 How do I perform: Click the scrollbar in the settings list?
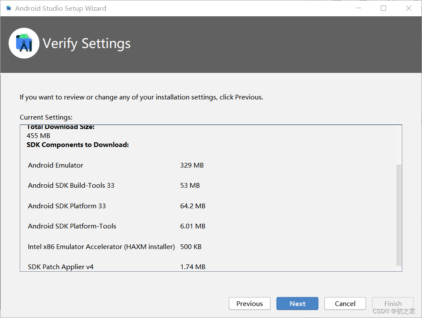[398, 214]
